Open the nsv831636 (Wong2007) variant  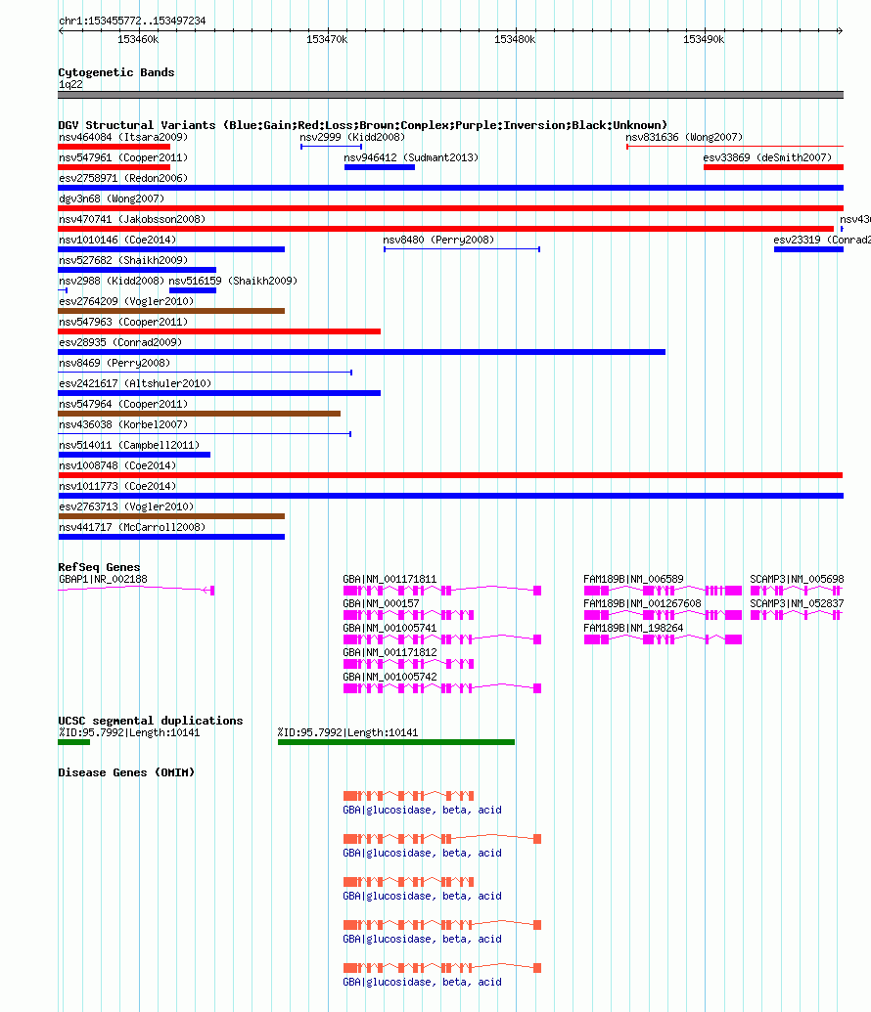tap(735, 147)
